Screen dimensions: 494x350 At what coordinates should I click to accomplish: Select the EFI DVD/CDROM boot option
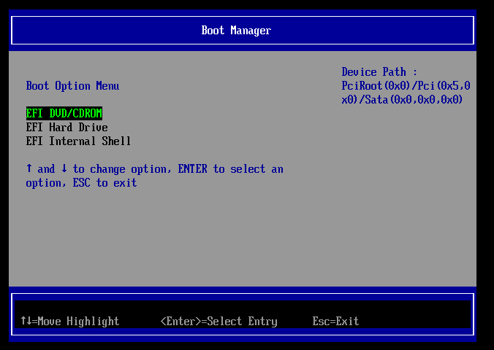click(x=64, y=113)
